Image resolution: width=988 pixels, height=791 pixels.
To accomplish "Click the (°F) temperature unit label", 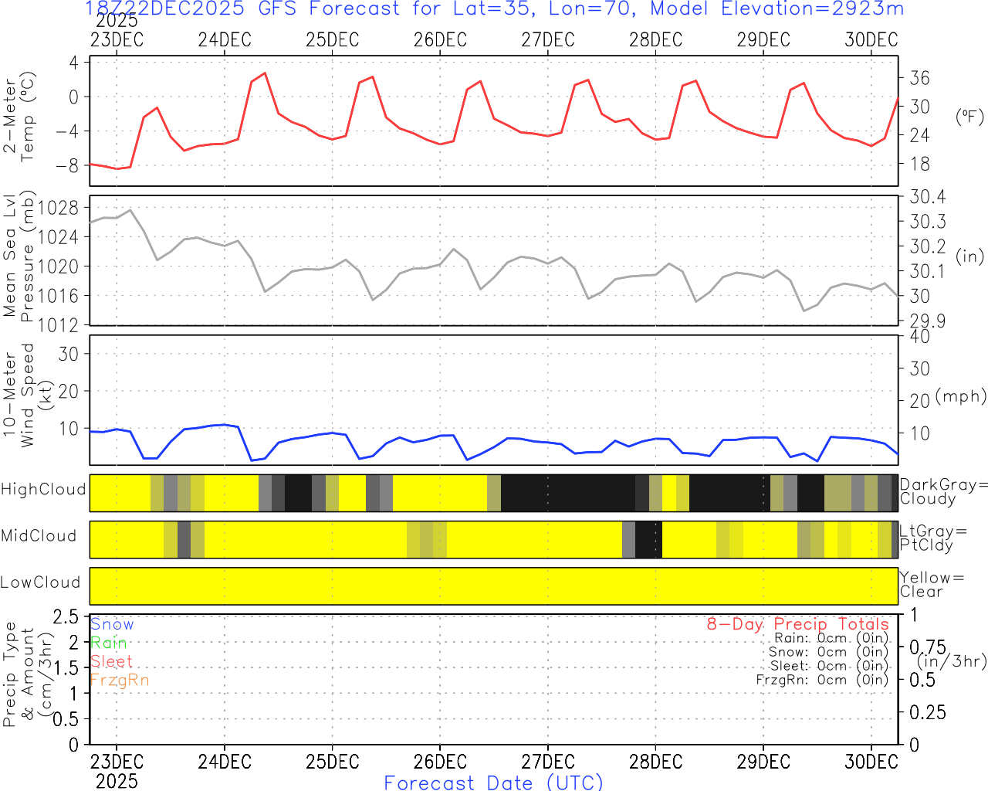I will click(969, 117).
